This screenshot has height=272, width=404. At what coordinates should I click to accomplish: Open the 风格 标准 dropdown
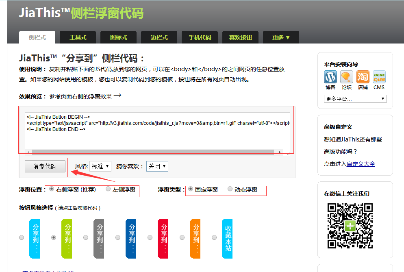click(100, 166)
